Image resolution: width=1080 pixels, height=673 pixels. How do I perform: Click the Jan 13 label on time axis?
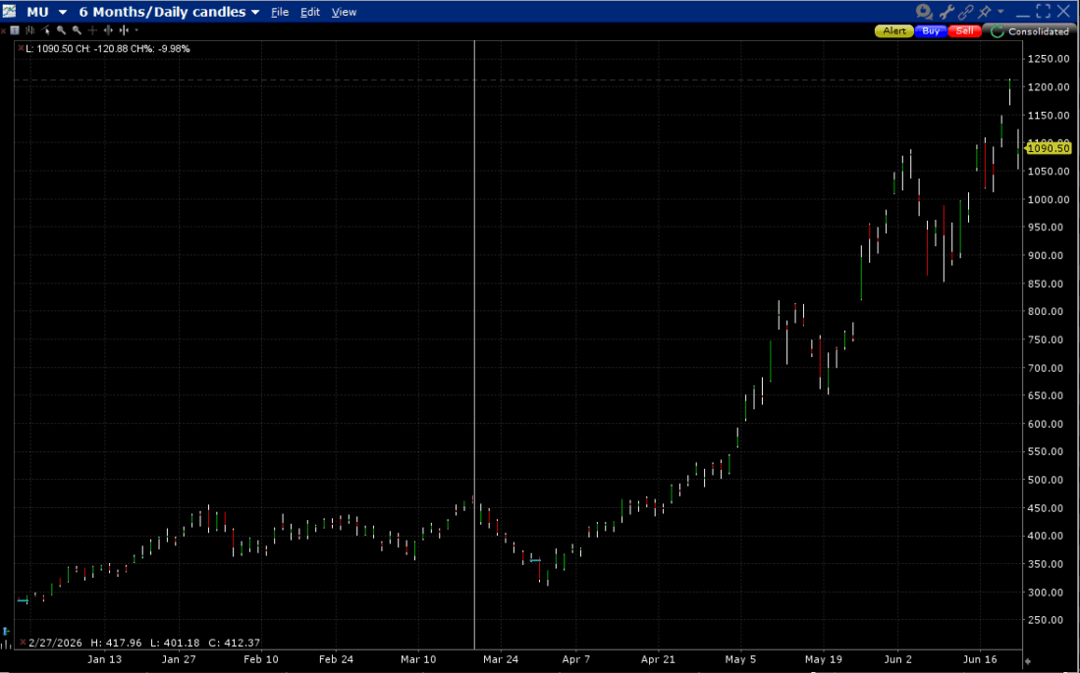coord(105,659)
